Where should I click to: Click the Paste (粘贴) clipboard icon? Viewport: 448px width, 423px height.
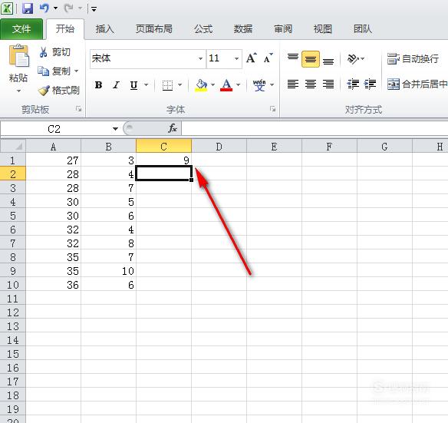tap(19, 55)
